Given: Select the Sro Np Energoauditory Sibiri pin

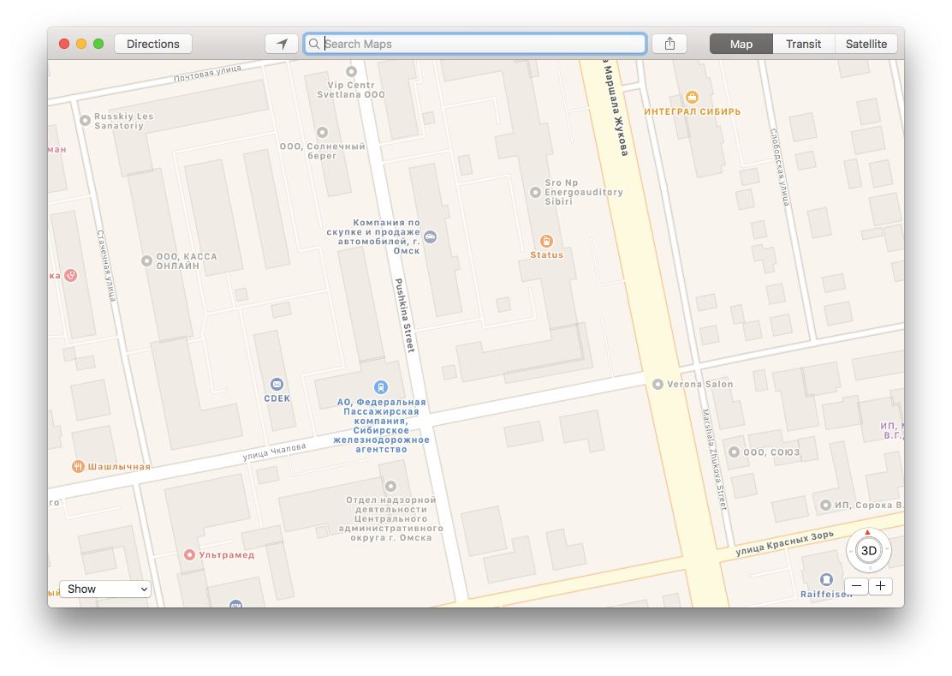Looking at the screenshot, I should [535, 193].
